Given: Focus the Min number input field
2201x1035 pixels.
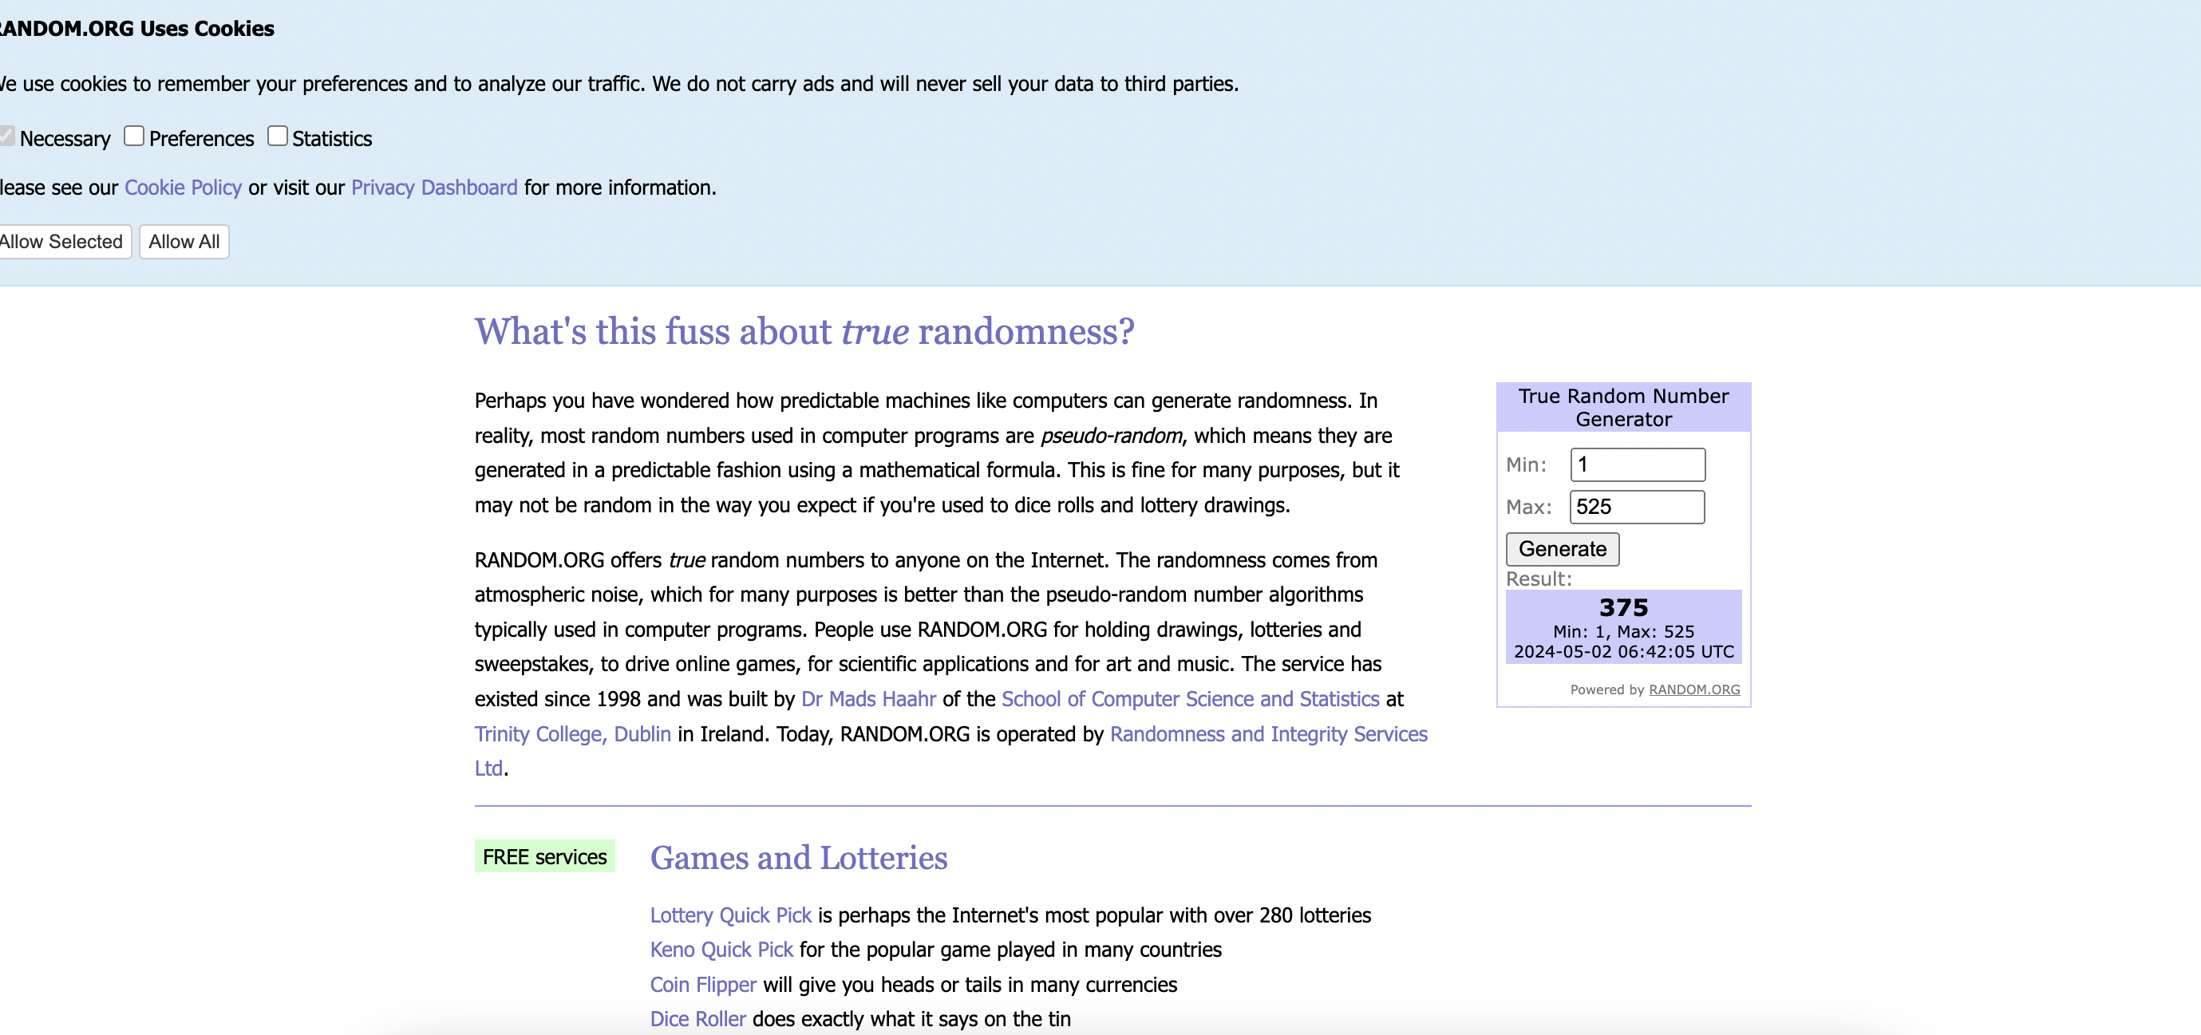Looking at the screenshot, I should [x=1637, y=465].
